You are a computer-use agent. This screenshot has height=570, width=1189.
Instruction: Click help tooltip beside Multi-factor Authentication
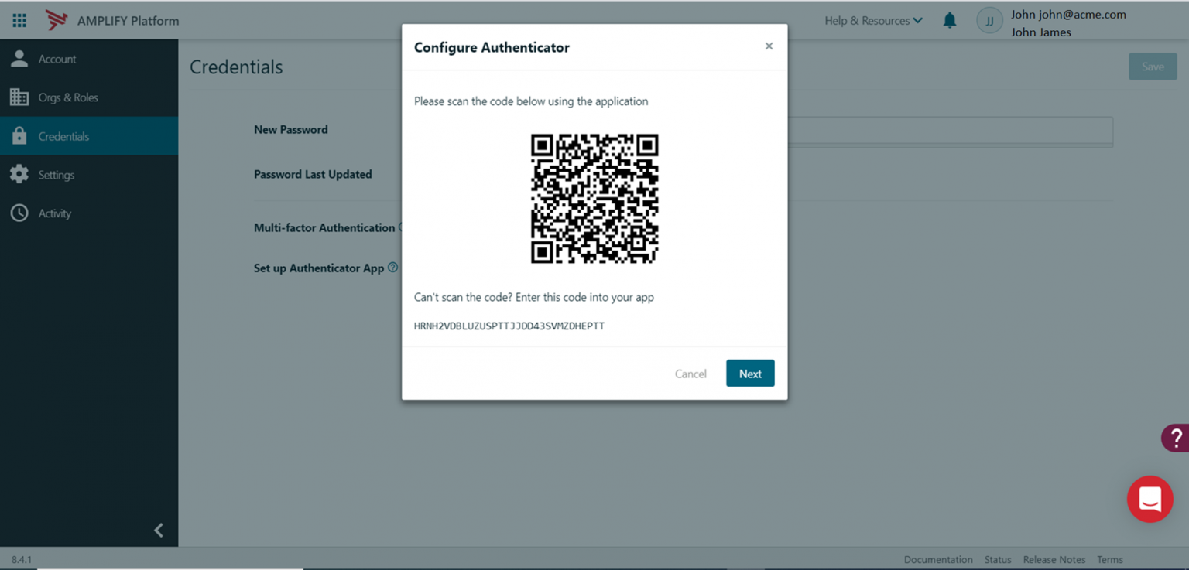pos(403,227)
